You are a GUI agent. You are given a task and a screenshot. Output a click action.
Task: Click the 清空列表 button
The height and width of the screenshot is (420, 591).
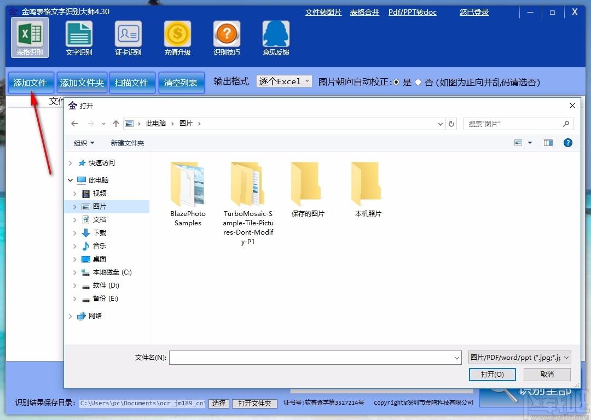point(181,83)
